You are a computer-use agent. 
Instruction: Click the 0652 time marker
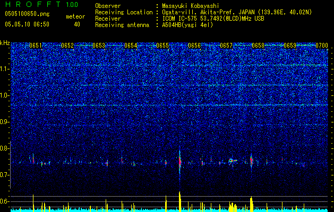point(67,46)
